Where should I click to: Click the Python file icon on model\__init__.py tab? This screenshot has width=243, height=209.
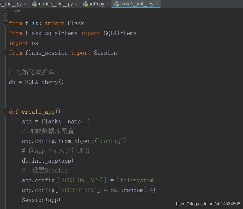[34, 4]
